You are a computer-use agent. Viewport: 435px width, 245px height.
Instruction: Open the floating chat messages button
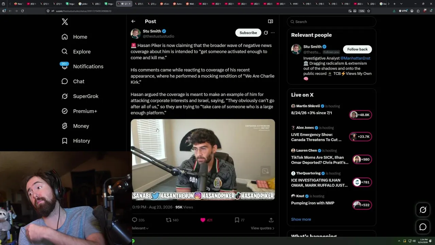423,227
